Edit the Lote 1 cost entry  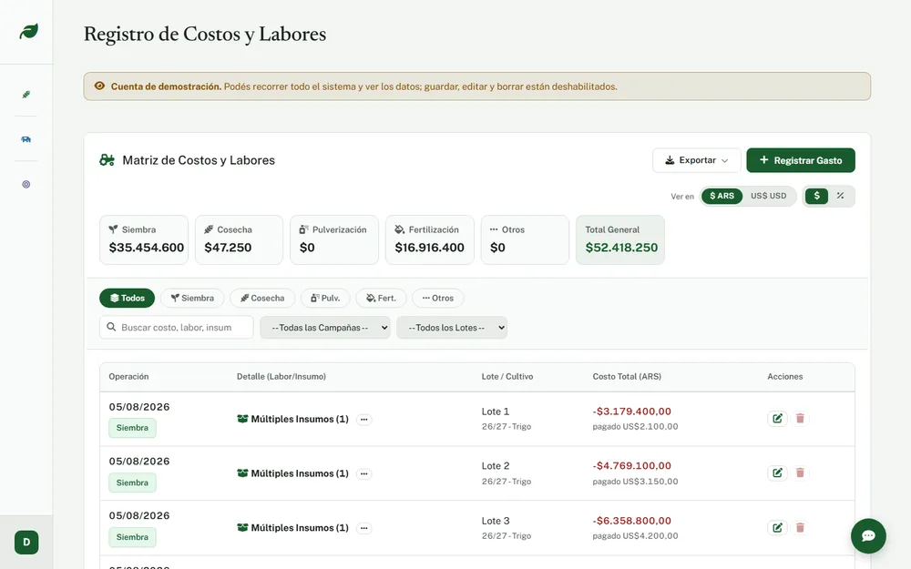pos(777,418)
